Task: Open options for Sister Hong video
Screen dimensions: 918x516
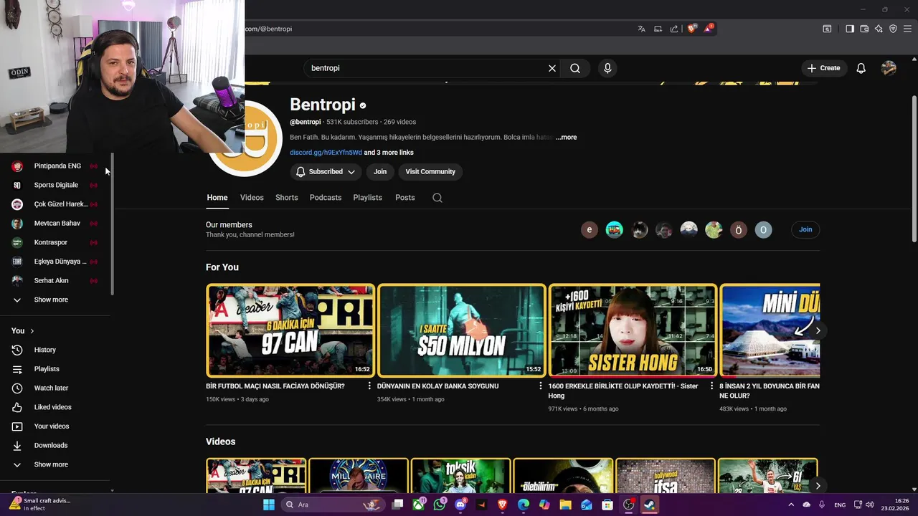Action: 712,386
